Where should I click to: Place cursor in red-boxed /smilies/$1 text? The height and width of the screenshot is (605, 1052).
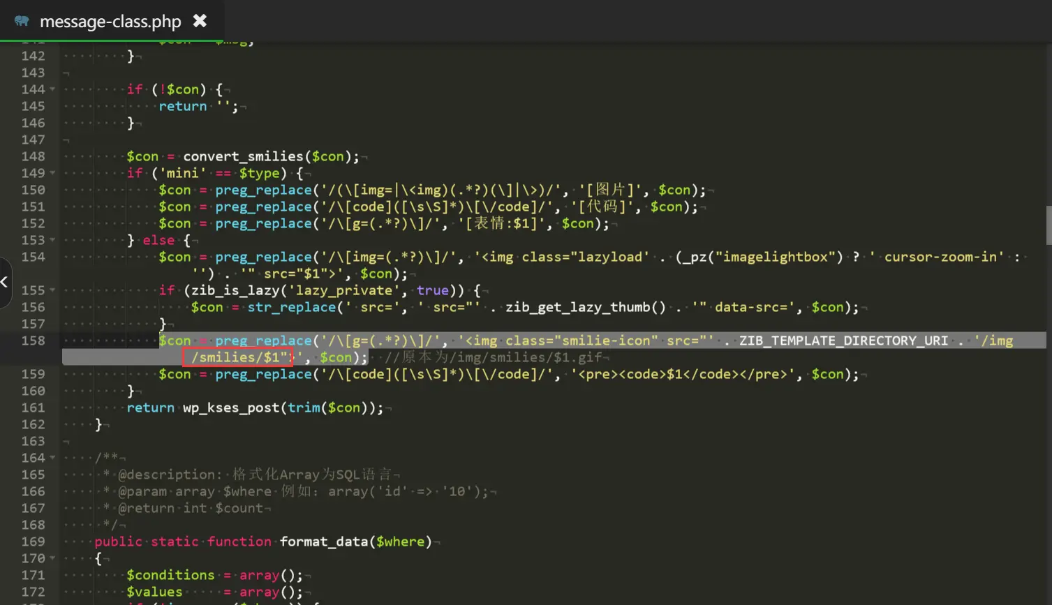(x=237, y=357)
